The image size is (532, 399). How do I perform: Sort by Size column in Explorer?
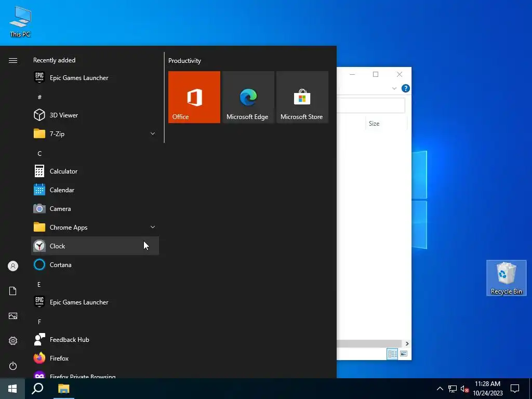pos(374,124)
